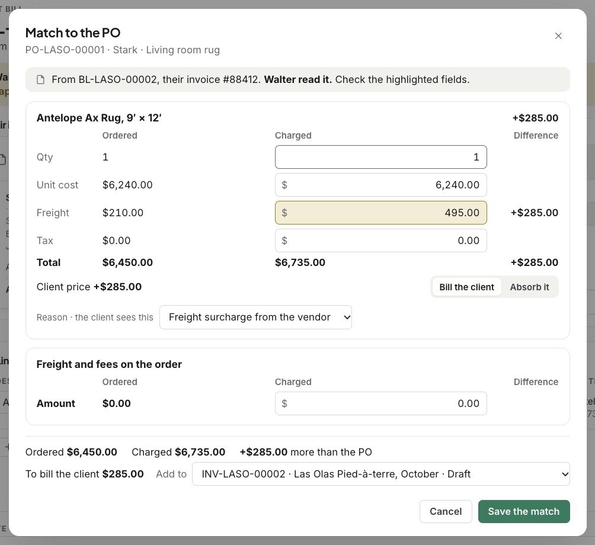Click the document icon in the invoice banner
Screen dimensions: 595x545
pos(40,79)
